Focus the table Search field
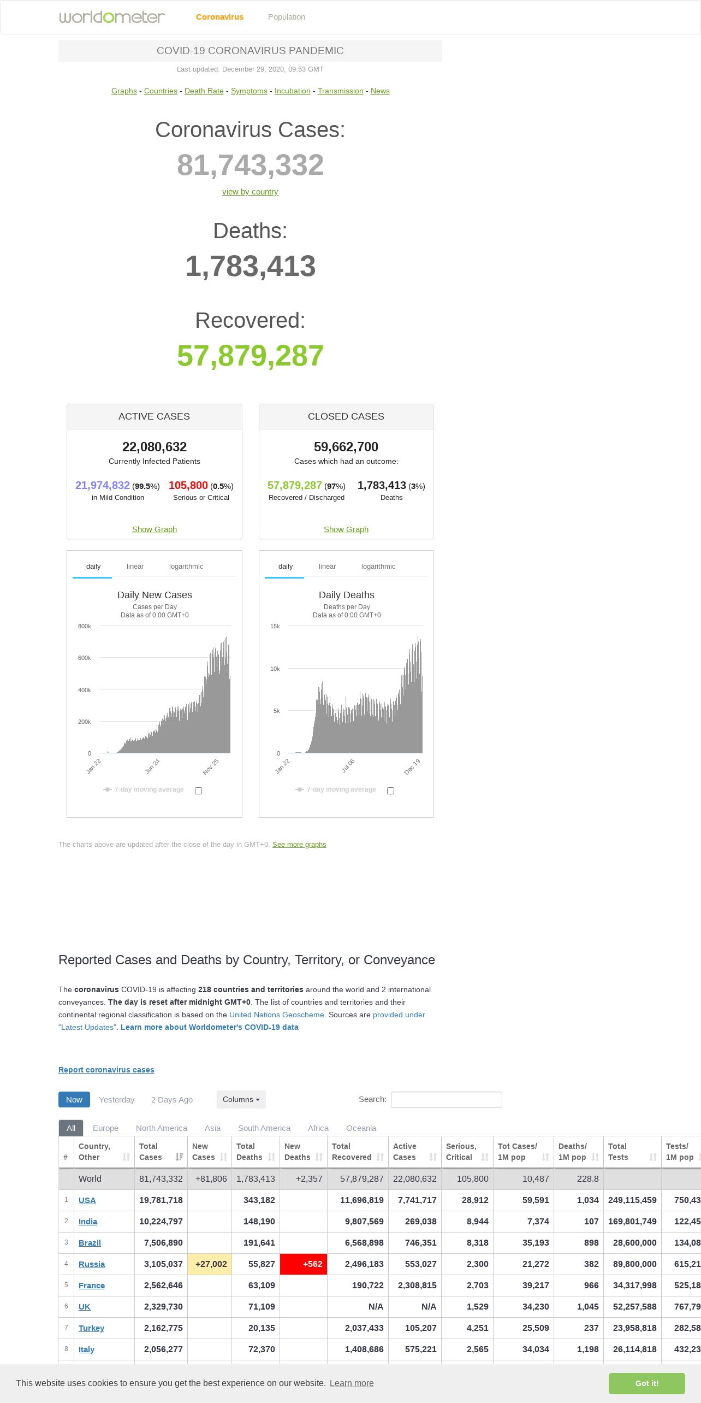Viewport: 701px width, 1403px height. point(447,1100)
